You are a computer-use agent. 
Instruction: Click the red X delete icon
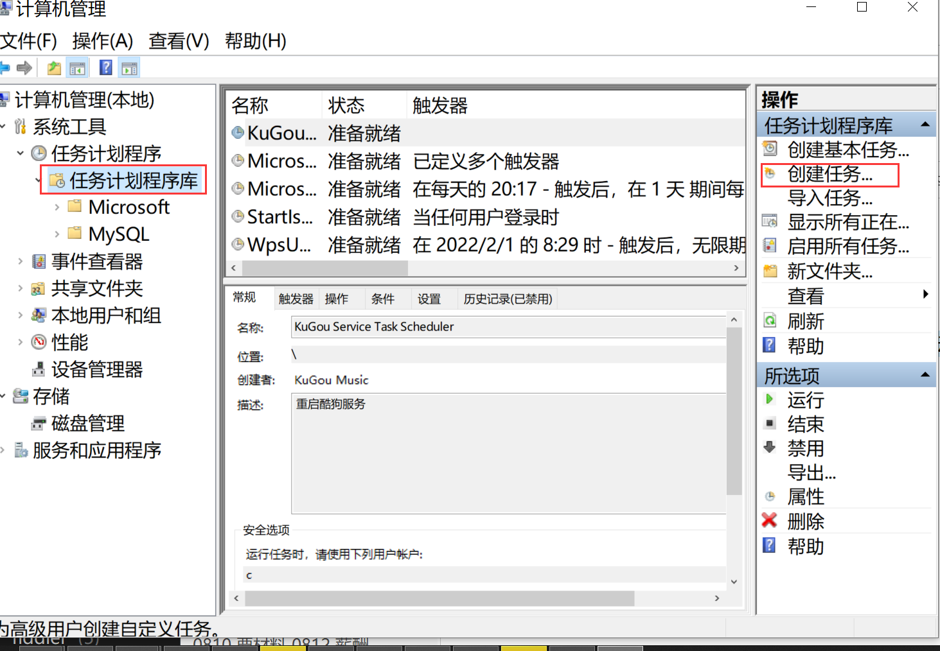[x=769, y=521]
